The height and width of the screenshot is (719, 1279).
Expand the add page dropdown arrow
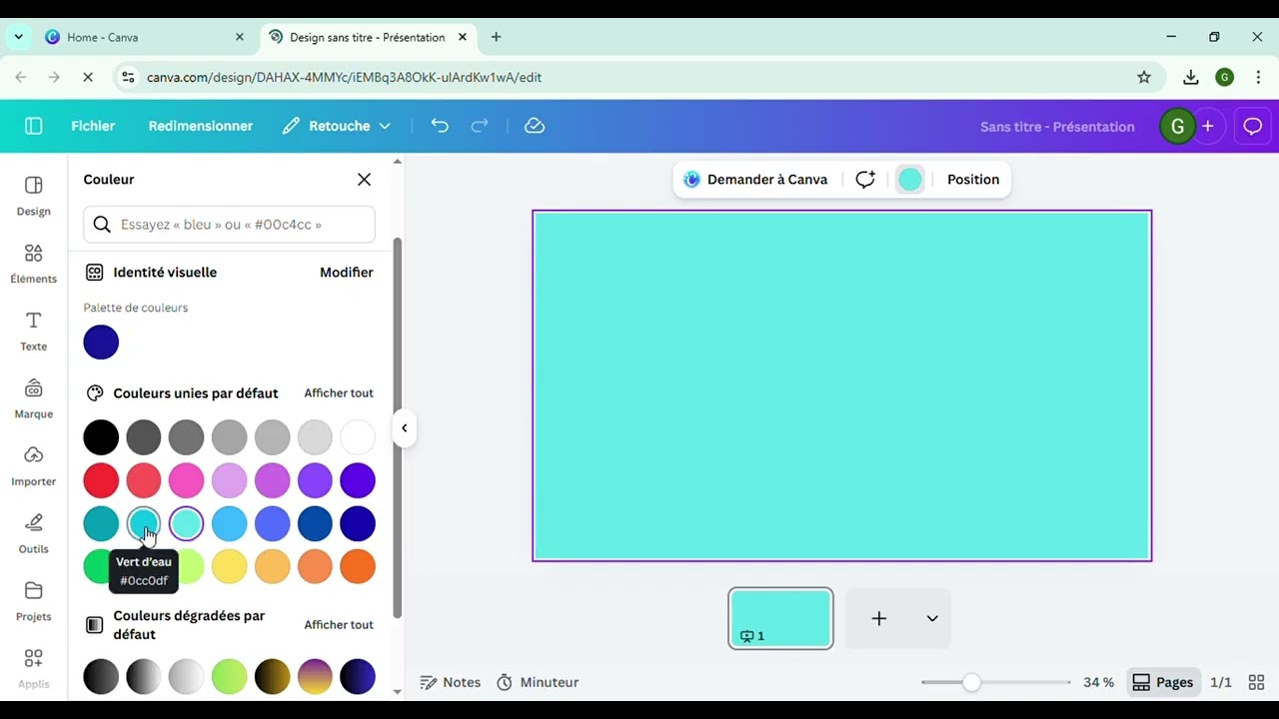932,619
